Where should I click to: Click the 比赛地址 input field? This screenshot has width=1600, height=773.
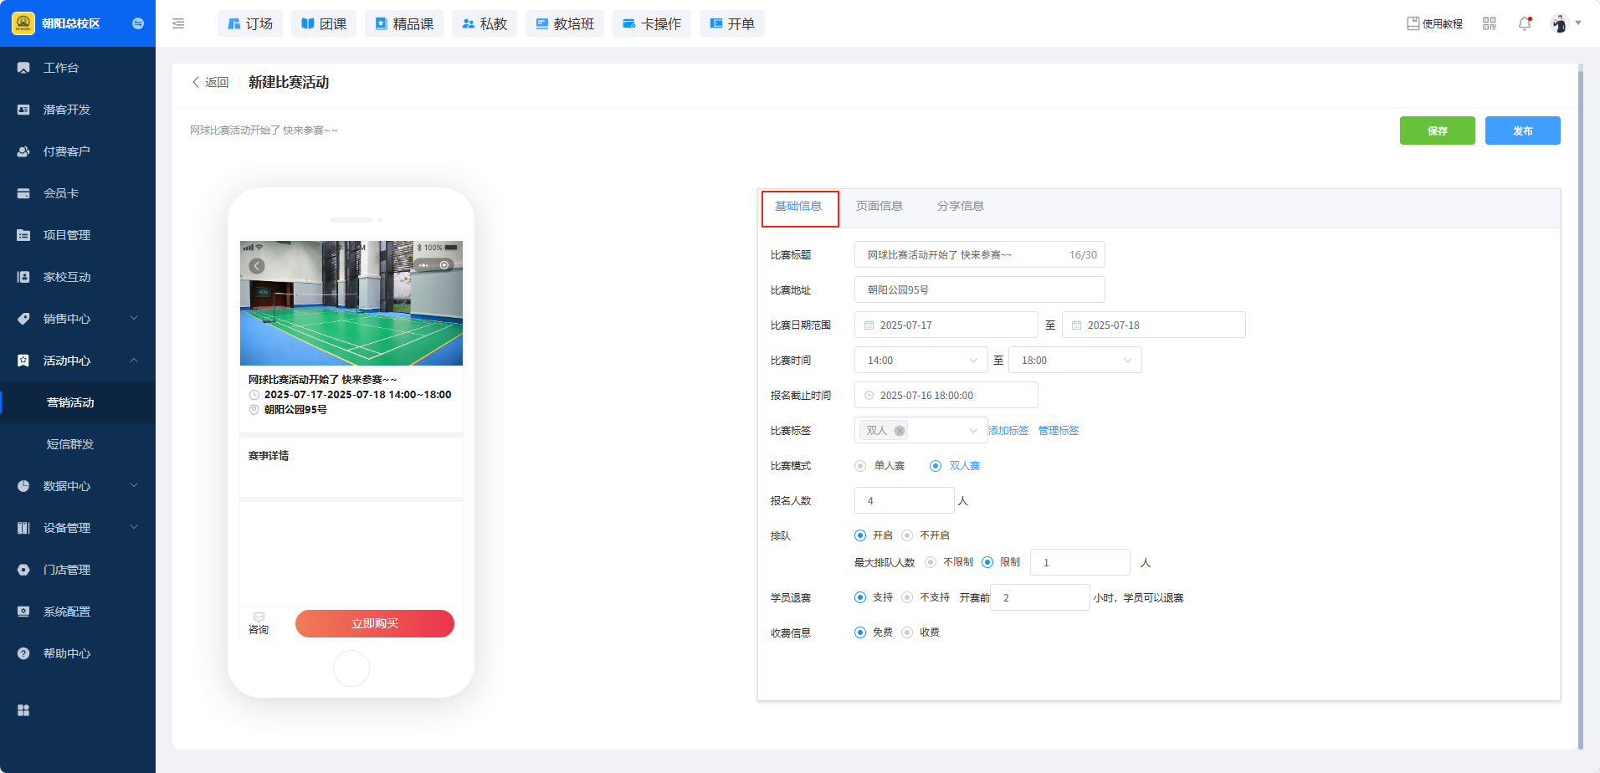coord(979,290)
